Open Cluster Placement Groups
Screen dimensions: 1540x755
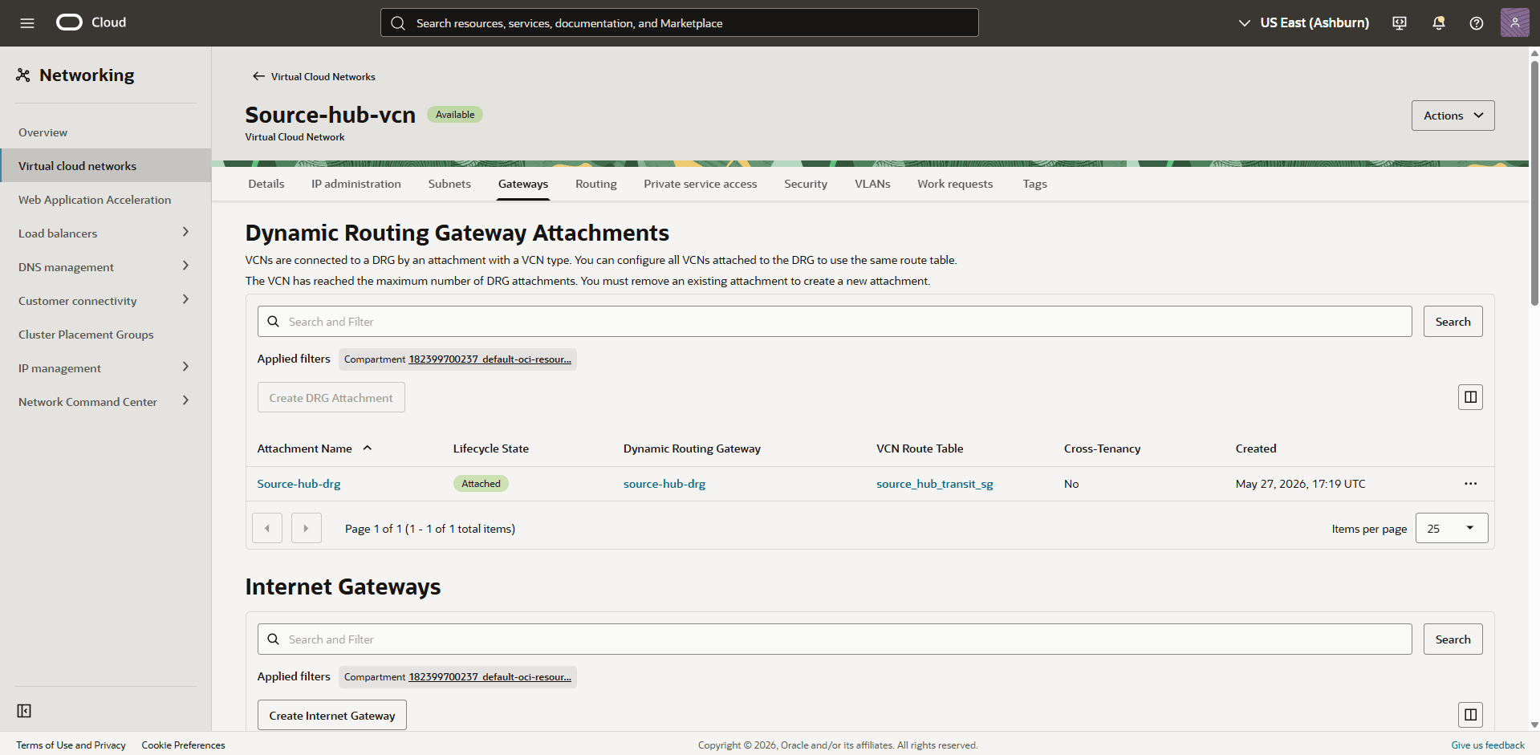coord(105,335)
